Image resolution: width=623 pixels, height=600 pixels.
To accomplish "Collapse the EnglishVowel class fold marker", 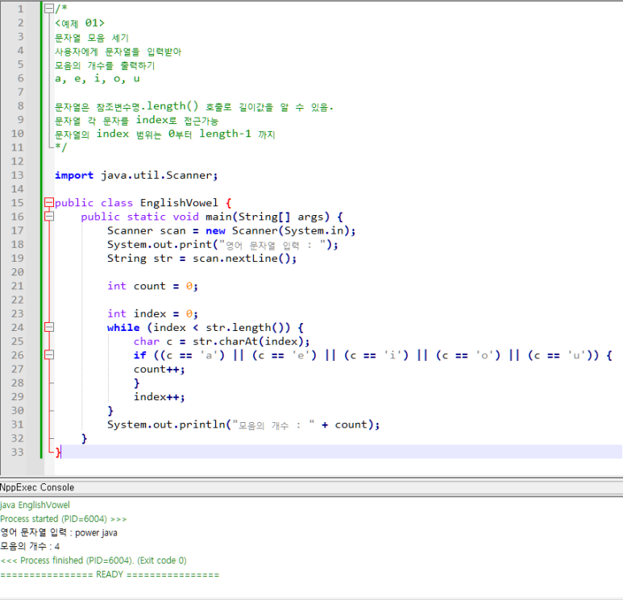I will point(49,202).
